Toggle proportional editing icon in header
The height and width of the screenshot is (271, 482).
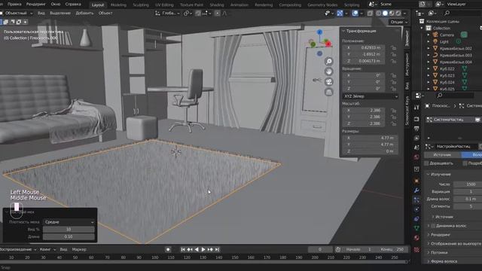point(218,14)
